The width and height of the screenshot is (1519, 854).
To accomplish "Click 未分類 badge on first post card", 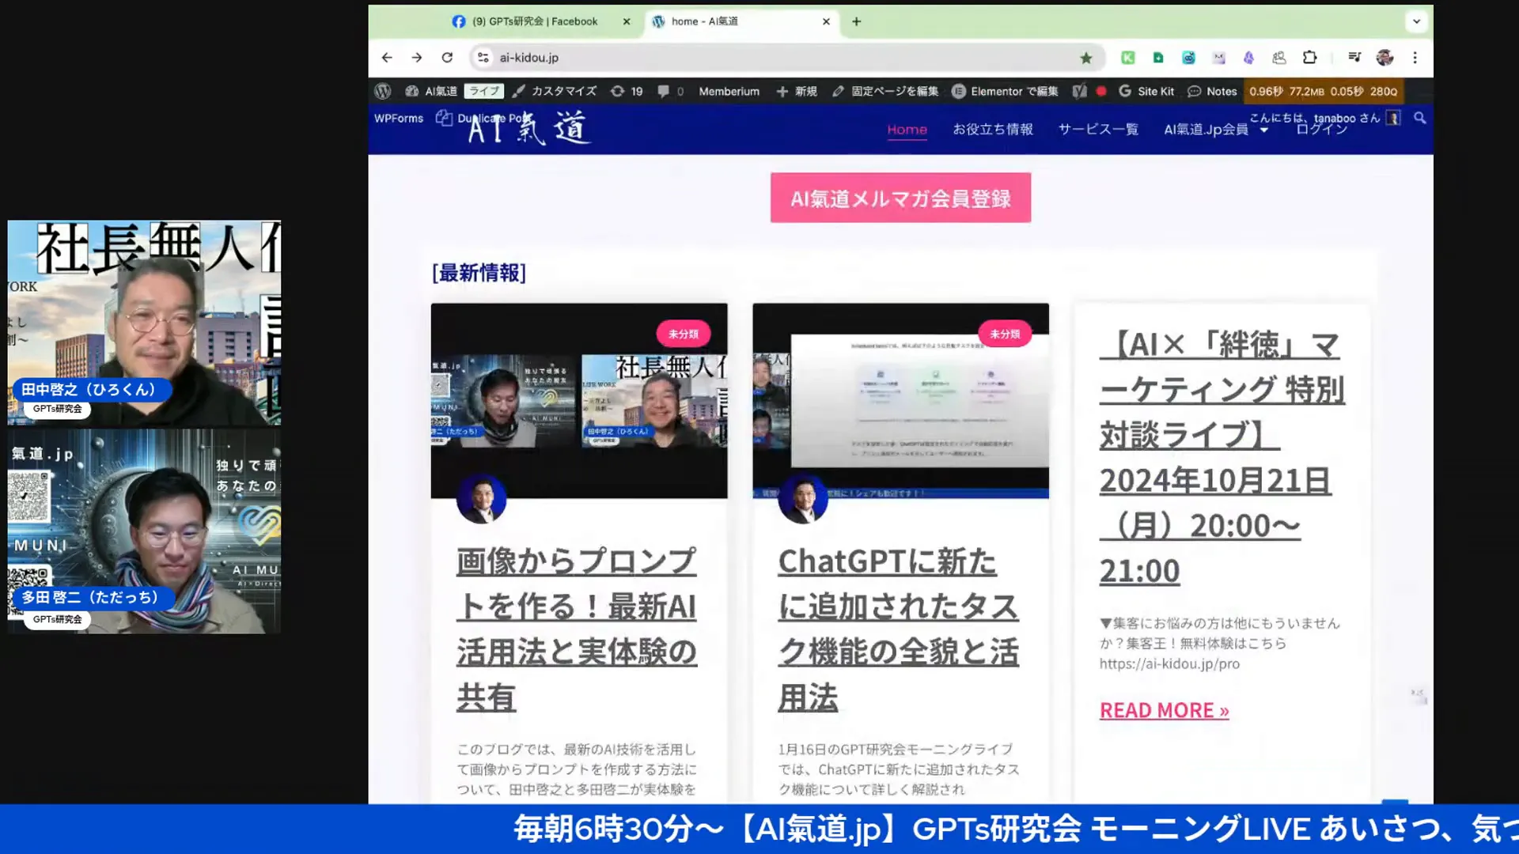I will [683, 334].
